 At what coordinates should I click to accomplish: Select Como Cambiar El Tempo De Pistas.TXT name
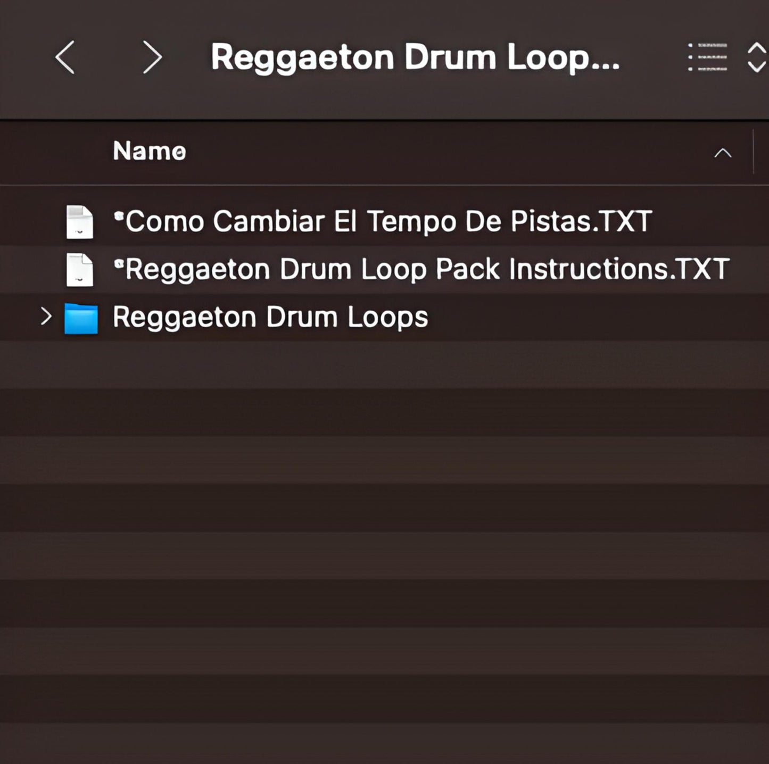coord(383,221)
